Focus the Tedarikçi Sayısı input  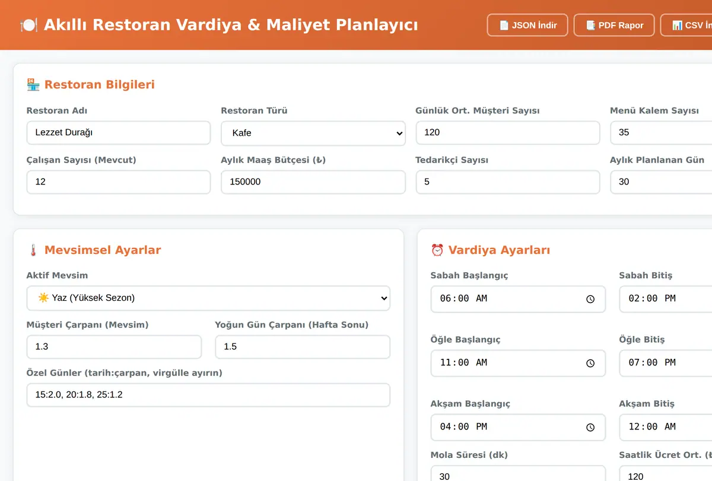point(508,181)
